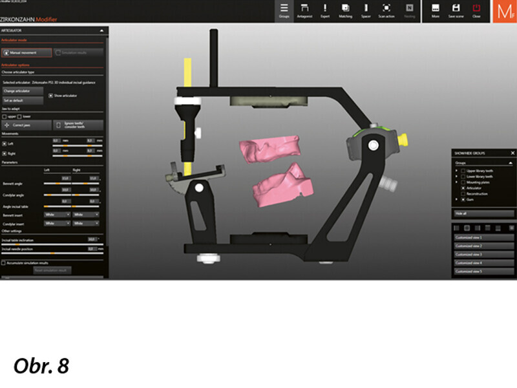Open the Groups tool in top toolbar
517x388 pixels.
click(x=284, y=10)
